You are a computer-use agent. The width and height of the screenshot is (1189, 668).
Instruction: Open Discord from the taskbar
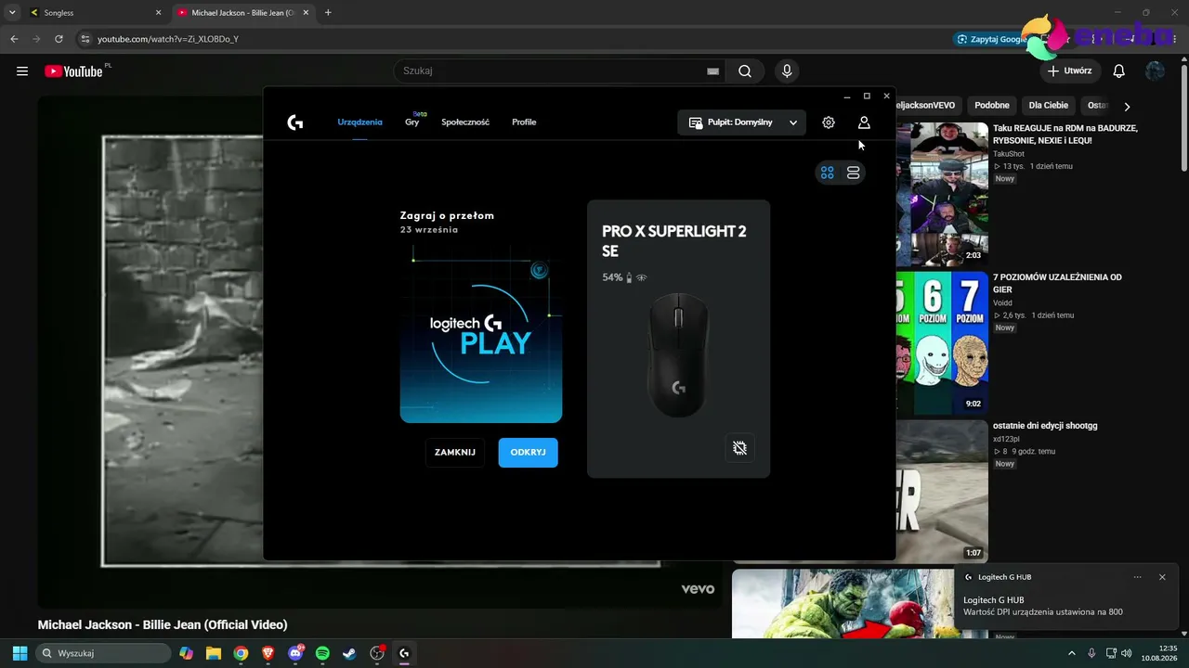point(295,653)
